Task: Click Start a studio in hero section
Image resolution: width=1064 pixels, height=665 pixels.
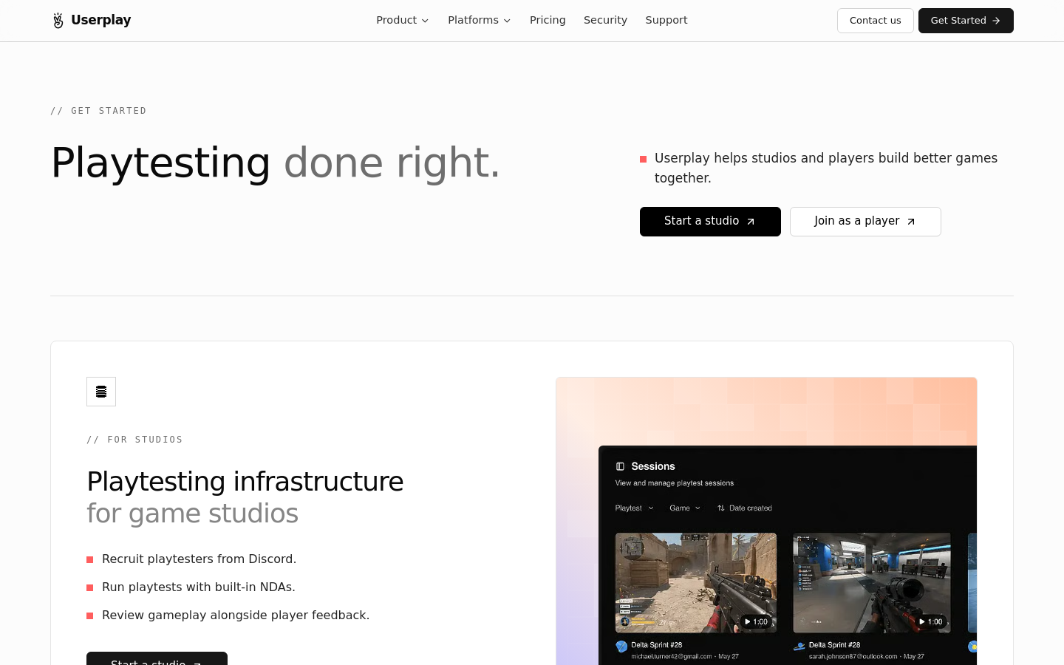Action: tap(710, 222)
